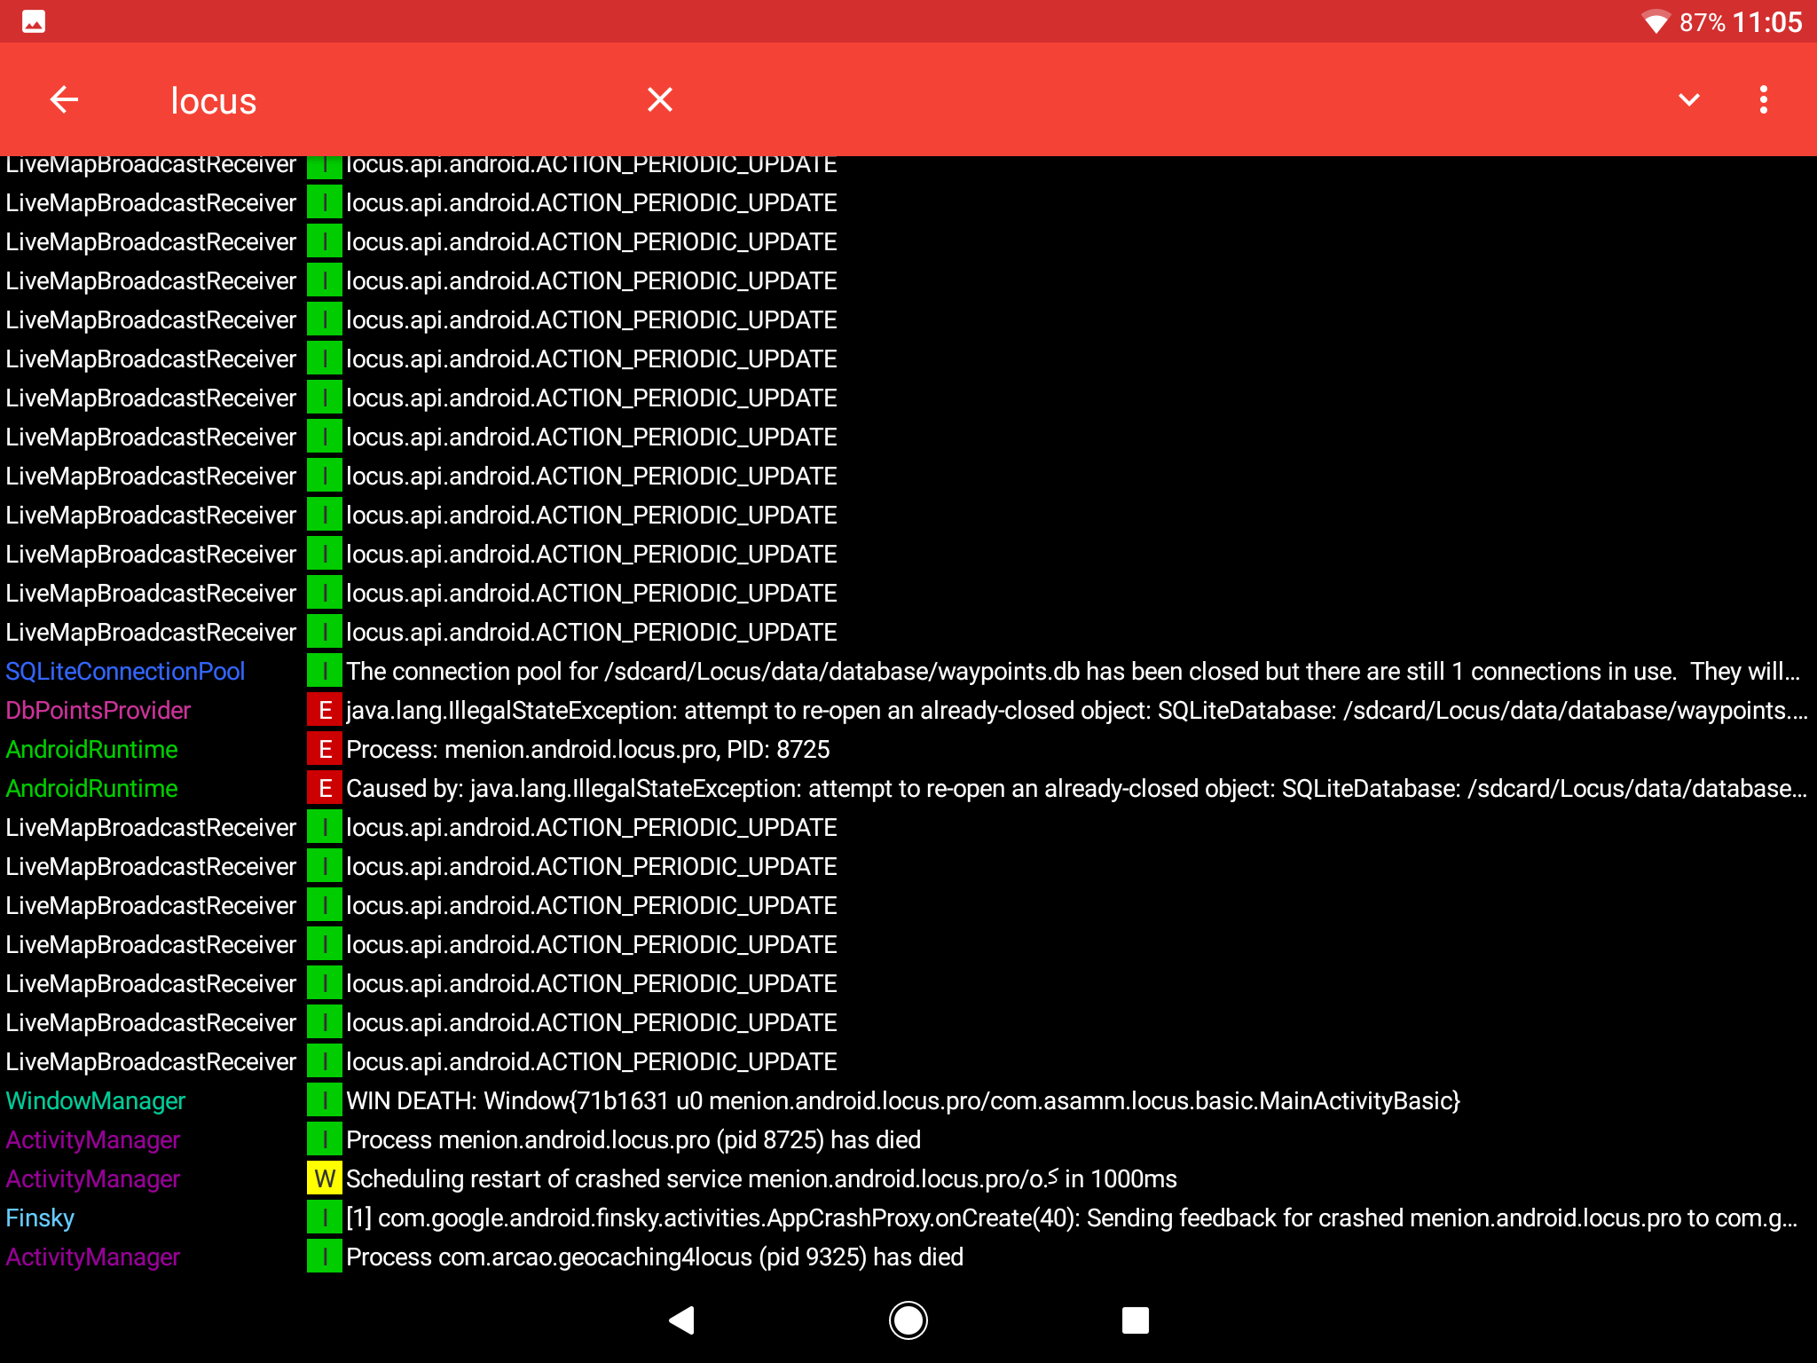Select 'Scheduling restart of crashed service' entry
This screenshot has width=1817, height=1363.
760,1179
